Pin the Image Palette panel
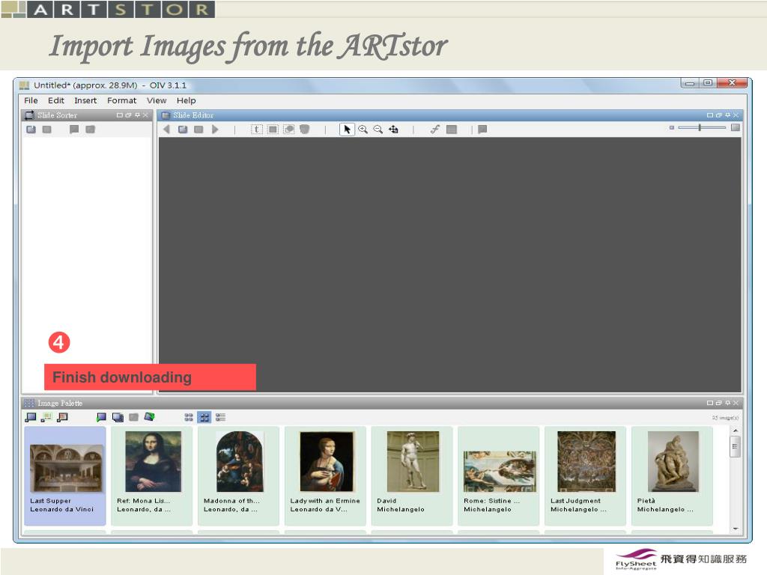 [727, 403]
